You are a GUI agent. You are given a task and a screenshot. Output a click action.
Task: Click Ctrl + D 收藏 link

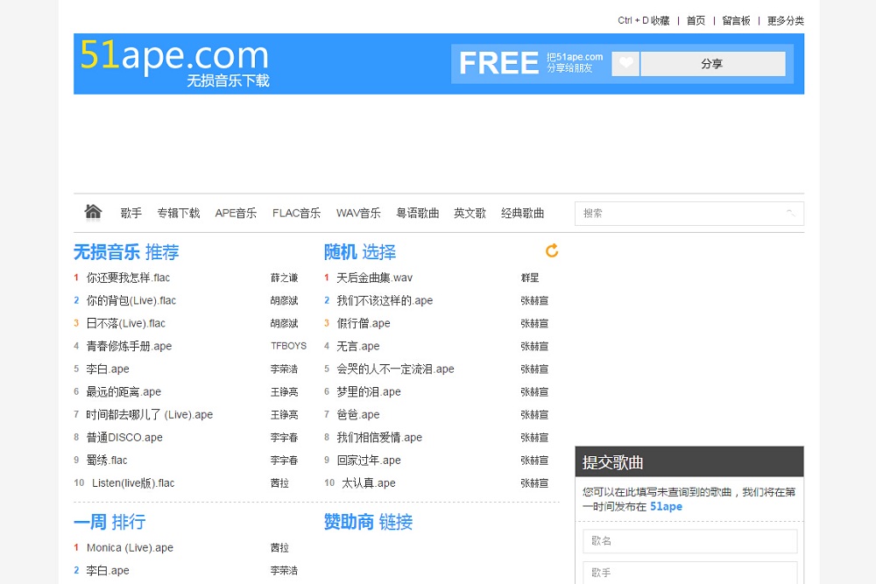(644, 21)
